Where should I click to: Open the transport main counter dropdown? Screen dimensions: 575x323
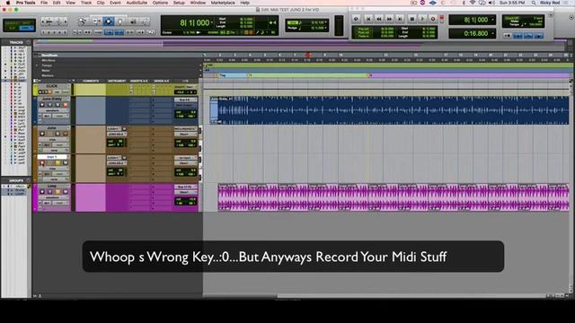pyautogui.click(x=492, y=20)
